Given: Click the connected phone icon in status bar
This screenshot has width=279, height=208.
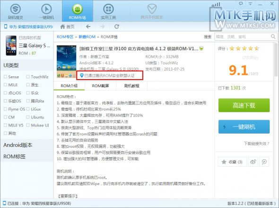Looking at the screenshot, I should coord(4,203).
